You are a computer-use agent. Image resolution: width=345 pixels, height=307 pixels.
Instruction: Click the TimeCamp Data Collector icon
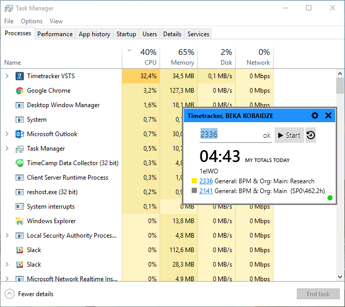pyautogui.click(x=20, y=163)
